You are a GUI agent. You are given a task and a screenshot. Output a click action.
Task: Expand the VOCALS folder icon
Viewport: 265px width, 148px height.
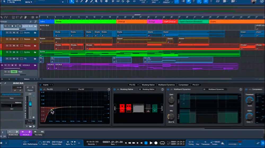point(35,65)
